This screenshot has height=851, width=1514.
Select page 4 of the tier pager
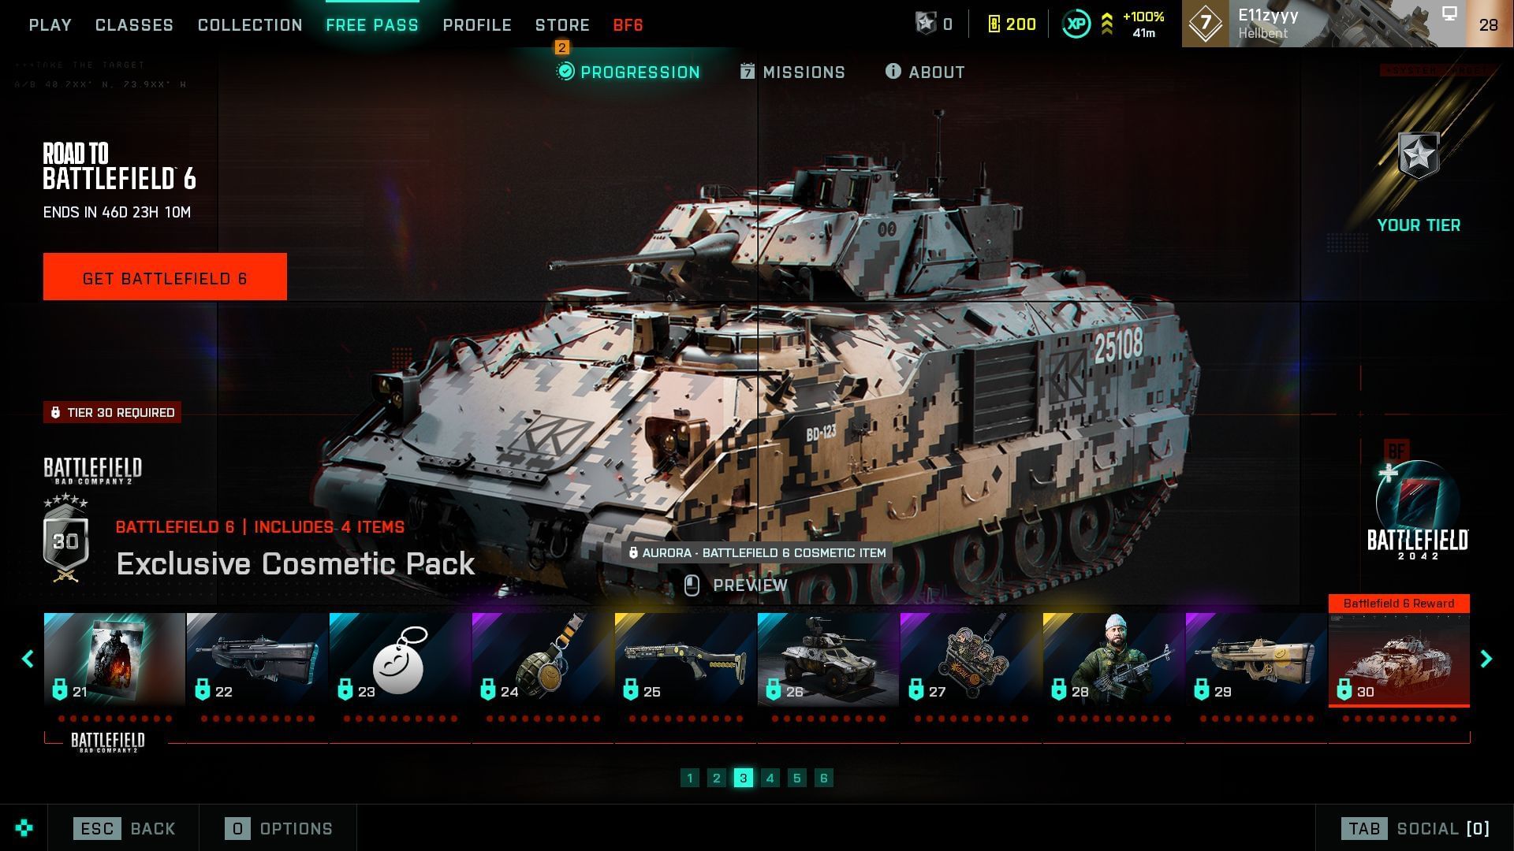770,778
